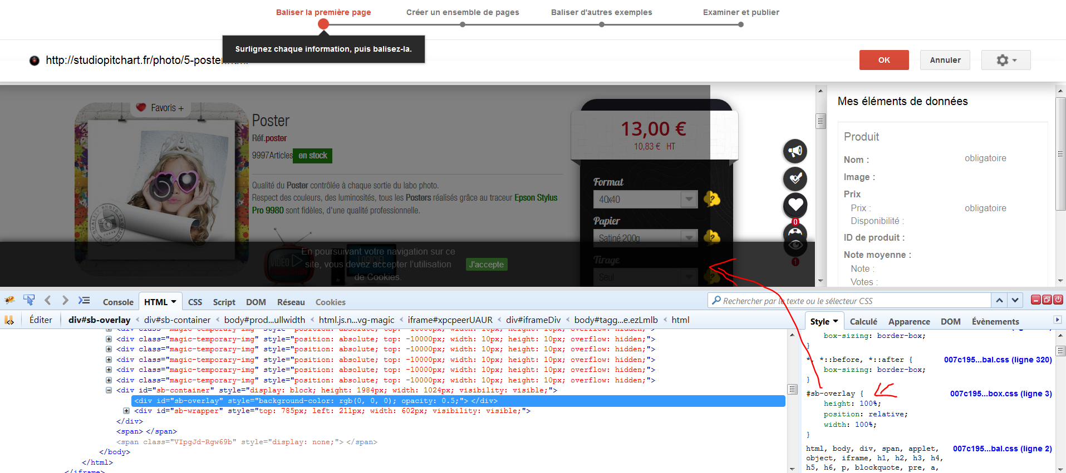Switch to the Apparence side tab
Image resolution: width=1066 pixels, height=473 pixels.
pyautogui.click(x=909, y=321)
